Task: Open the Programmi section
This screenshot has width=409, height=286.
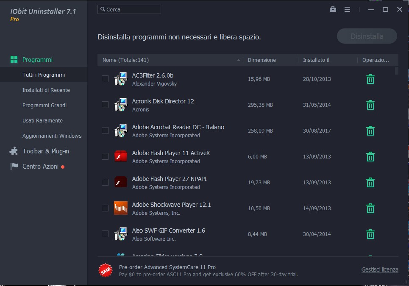Action: point(37,59)
